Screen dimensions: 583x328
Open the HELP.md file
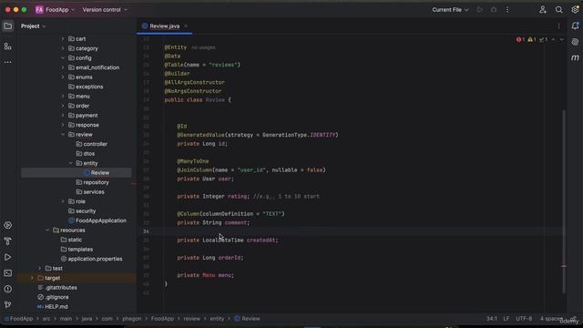53,307
